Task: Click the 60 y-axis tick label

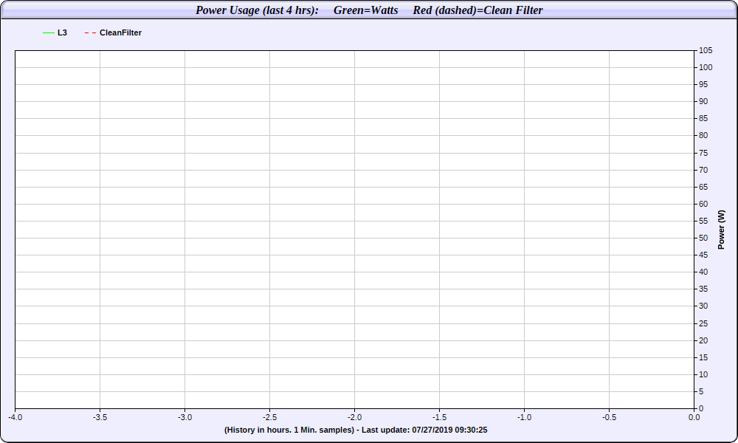Action: pyautogui.click(x=703, y=204)
